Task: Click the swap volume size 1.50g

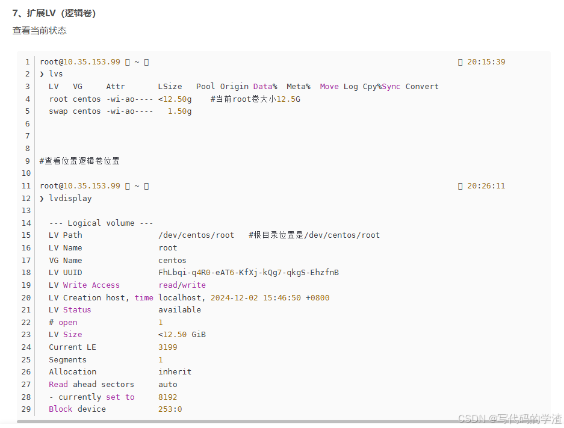Action: 179,111
